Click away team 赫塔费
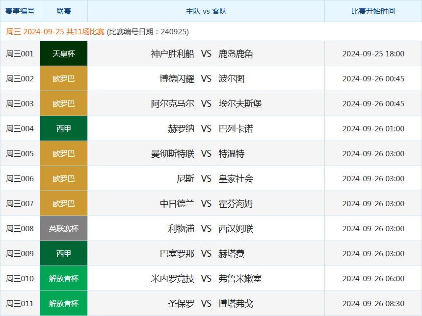The width and height of the screenshot is (422, 316). 231,254
